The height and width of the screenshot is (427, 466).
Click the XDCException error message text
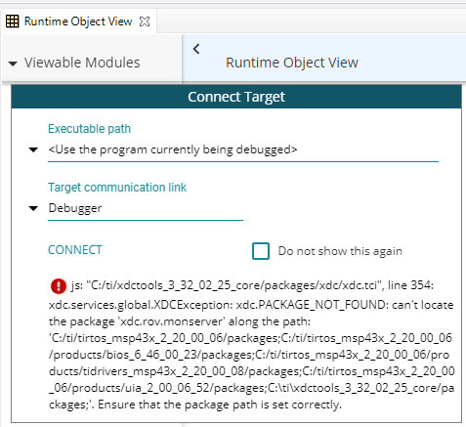(x=251, y=345)
